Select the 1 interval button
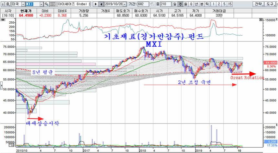Image resolution: width=278 pixels, height=153 pixels. pos(214,4)
